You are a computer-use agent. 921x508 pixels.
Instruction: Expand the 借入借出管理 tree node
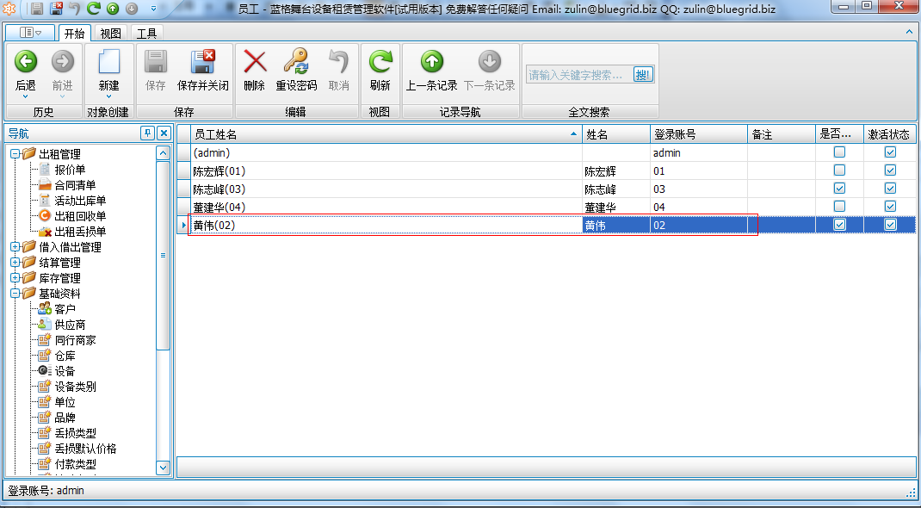coord(14,245)
